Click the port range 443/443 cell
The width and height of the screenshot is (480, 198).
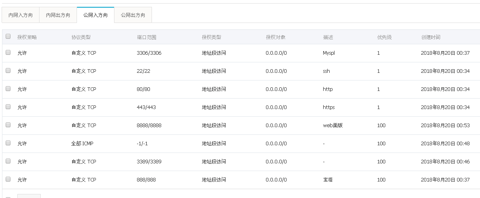[146, 107]
